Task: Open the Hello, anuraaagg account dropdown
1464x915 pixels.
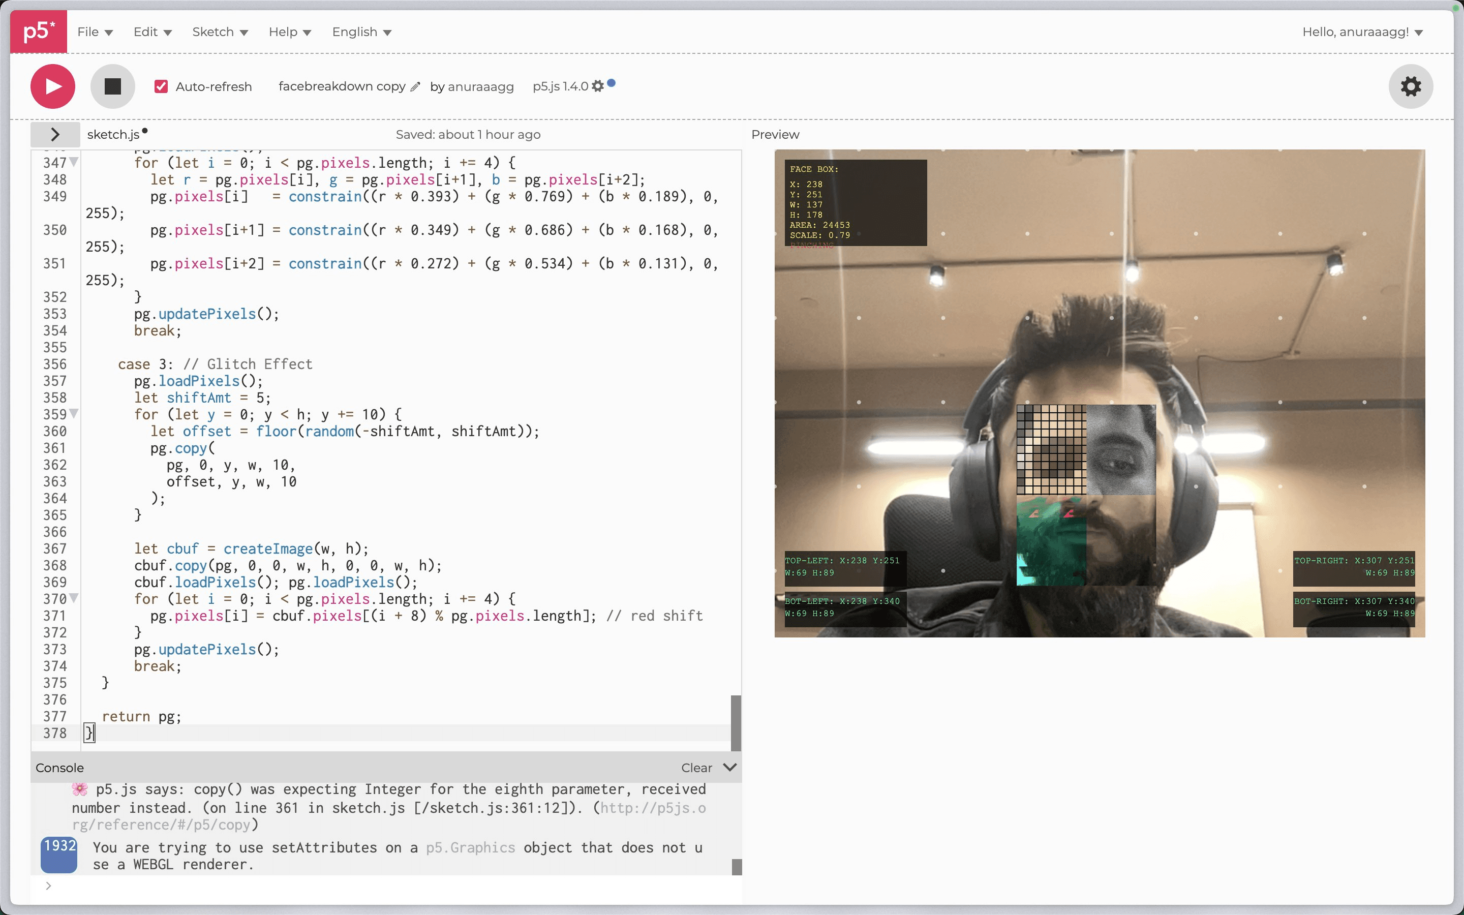Action: [1362, 32]
